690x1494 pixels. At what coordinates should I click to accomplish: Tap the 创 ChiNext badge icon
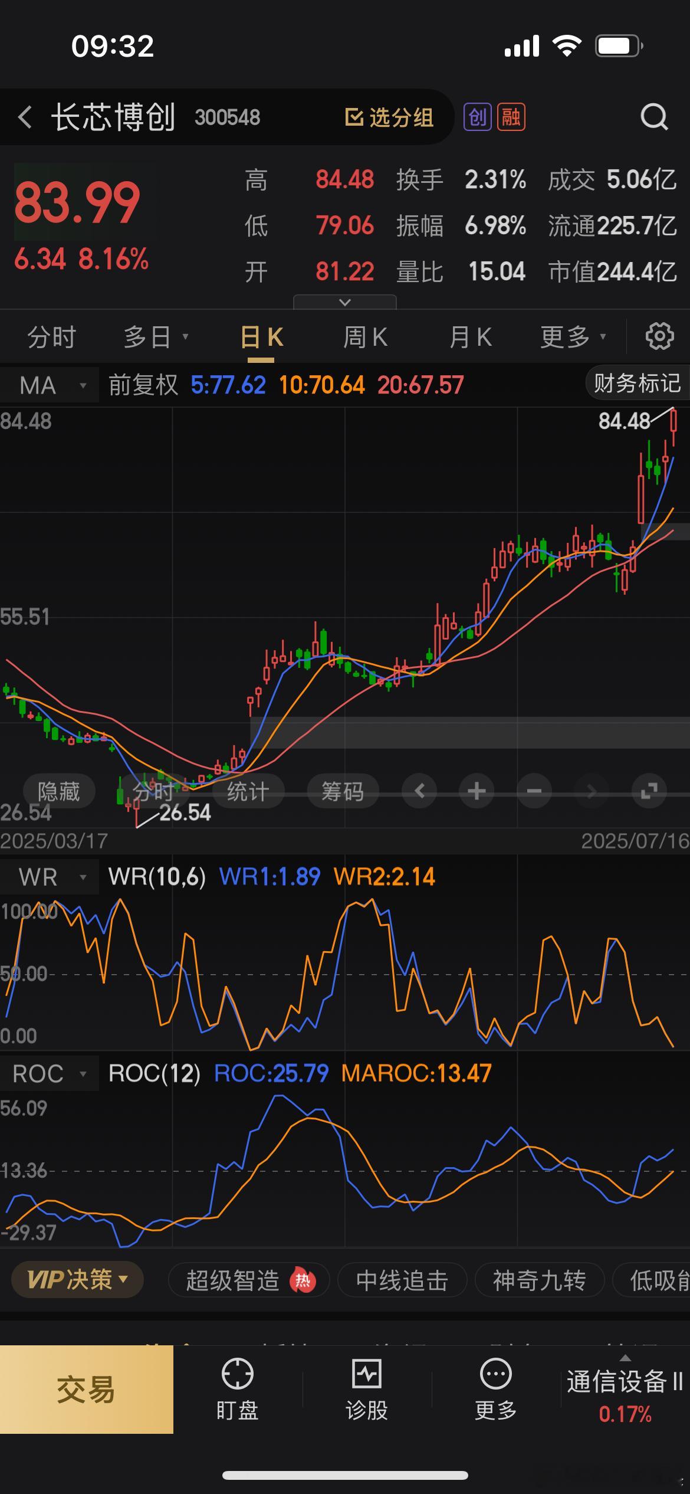pyautogui.click(x=477, y=117)
